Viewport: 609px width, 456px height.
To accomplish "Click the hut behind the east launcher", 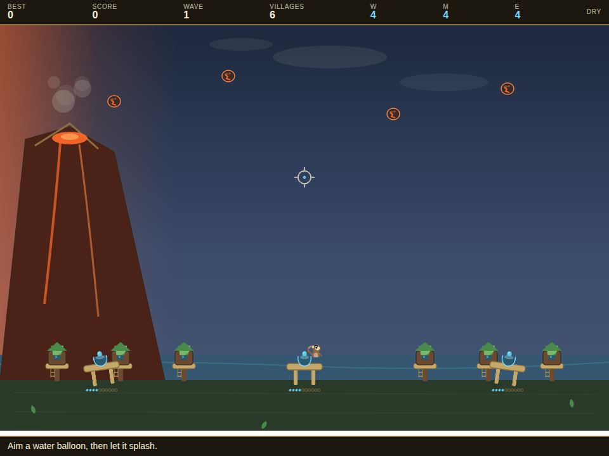I will [x=487, y=362].
